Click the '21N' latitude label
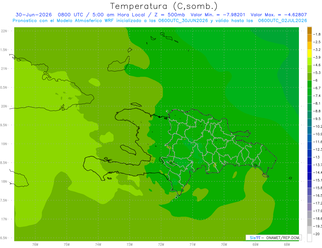 pyautogui.click(x=4, y=68)
